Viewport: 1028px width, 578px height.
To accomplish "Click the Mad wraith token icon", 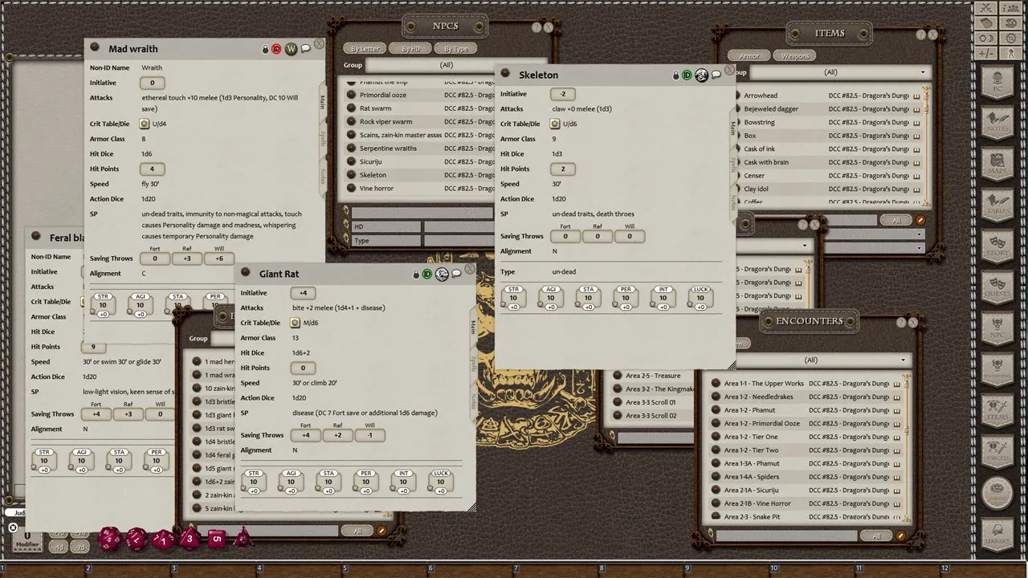I will coord(291,49).
